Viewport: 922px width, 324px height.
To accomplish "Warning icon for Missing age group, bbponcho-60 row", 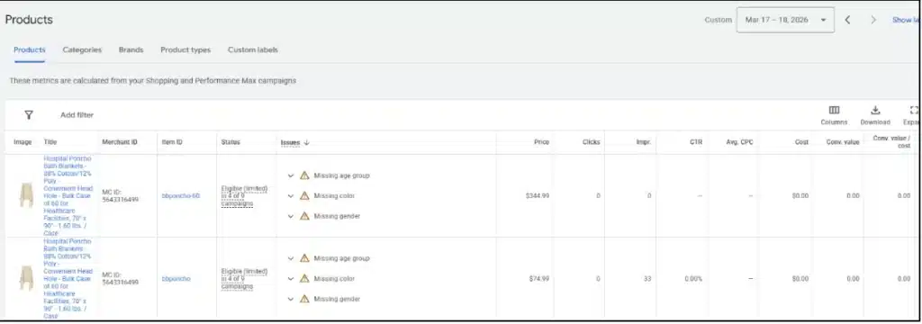I will click(304, 175).
